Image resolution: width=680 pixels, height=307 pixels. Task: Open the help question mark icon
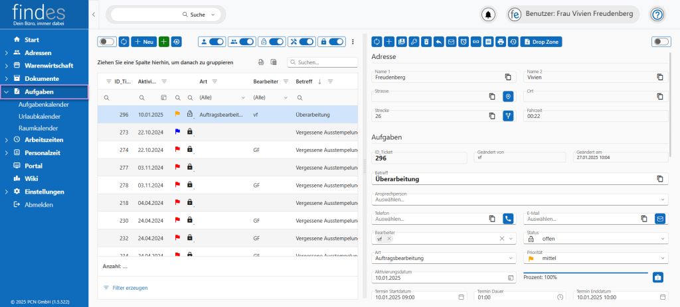coord(657,15)
